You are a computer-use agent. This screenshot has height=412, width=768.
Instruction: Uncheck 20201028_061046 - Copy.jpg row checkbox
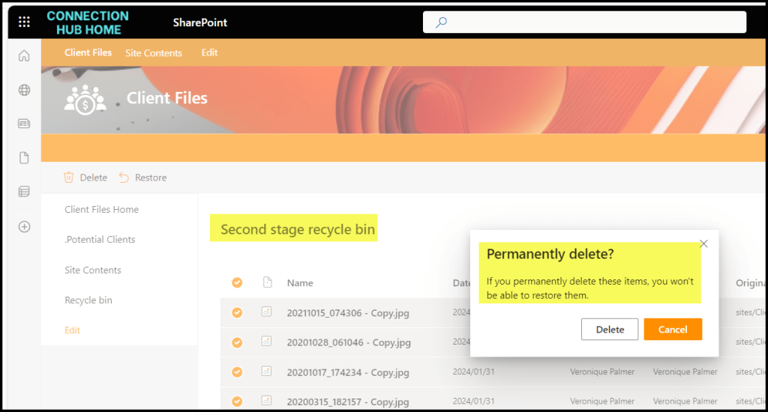tap(237, 342)
